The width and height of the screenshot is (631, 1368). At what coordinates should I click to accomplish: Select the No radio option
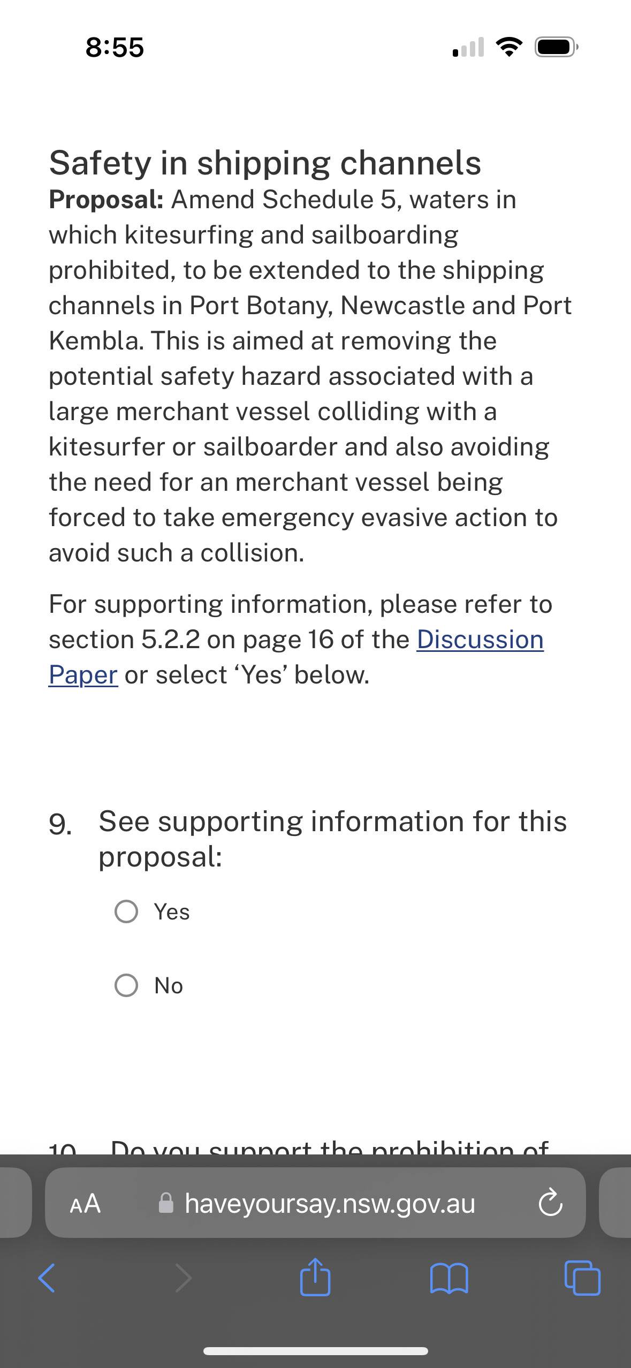[x=126, y=985]
